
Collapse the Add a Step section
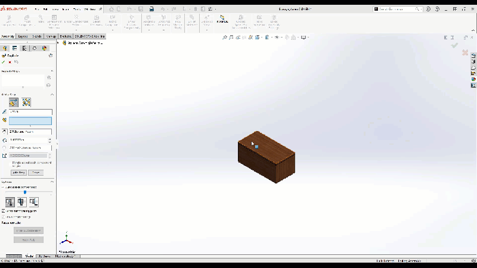coord(52,95)
